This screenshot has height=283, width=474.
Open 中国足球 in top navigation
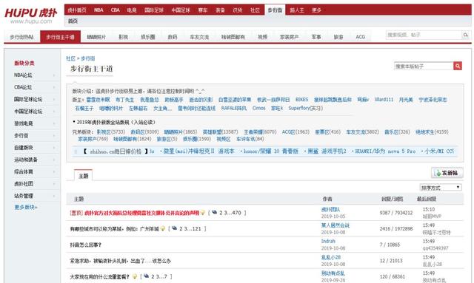[181, 10]
